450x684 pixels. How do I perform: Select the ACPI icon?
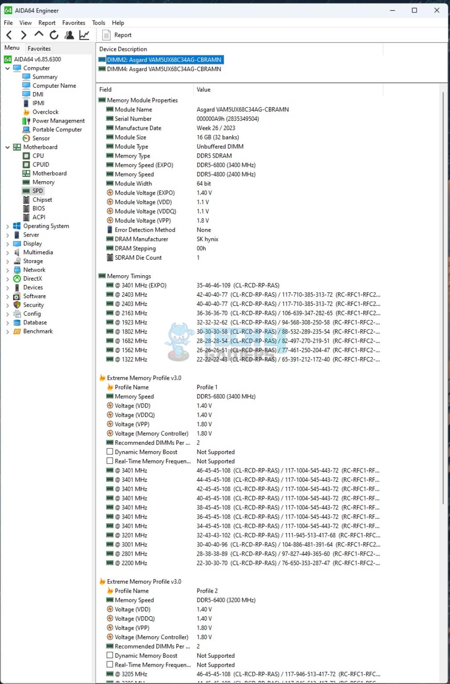pyautogui.click(x=26, y=217)
